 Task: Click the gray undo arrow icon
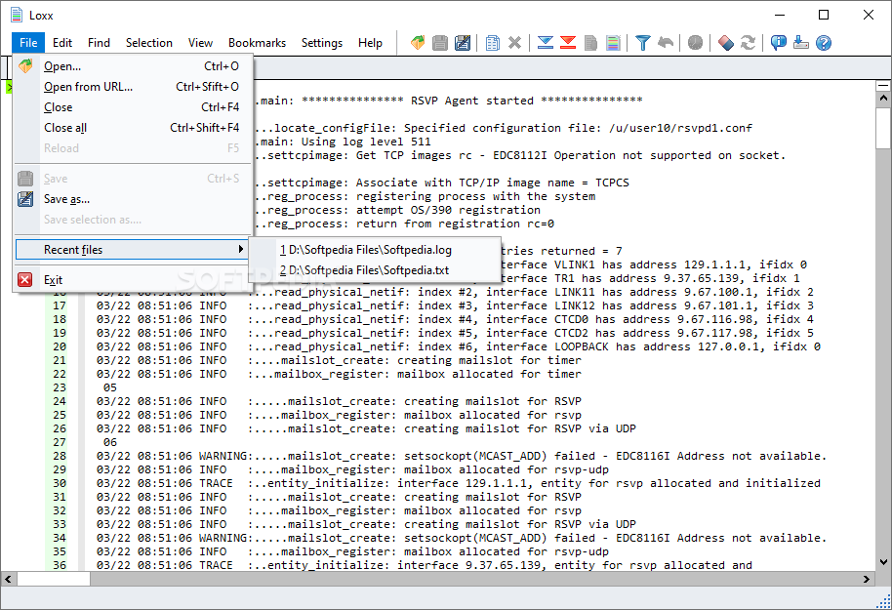coord(666,43)
